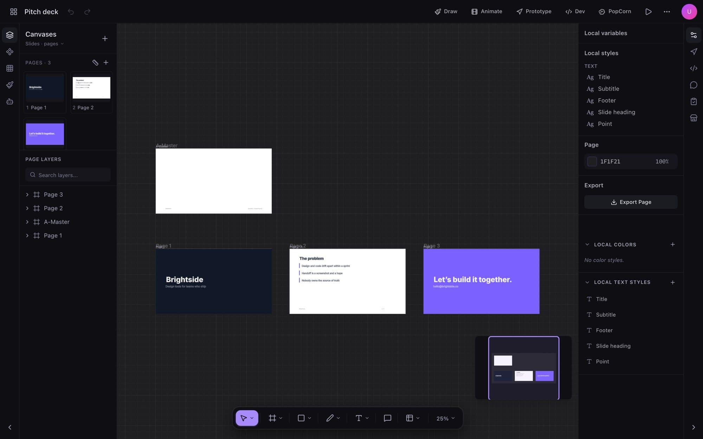The image size is (703, 439).
Task: Open the three-dot more options menu
Action: coord(666,12)
